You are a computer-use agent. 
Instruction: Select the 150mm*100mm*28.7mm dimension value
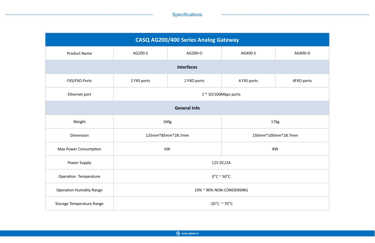pos(275,135)
